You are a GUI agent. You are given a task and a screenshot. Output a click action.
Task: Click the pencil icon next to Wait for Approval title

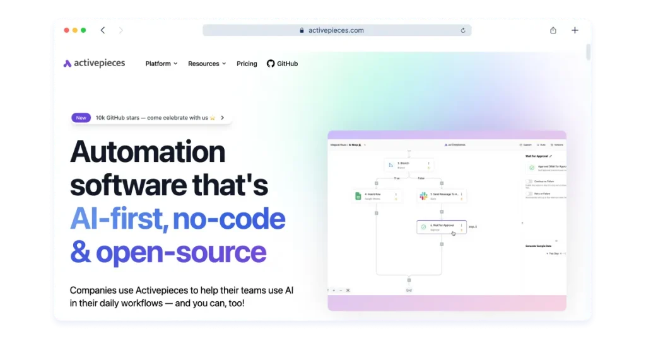click(551, 156)
